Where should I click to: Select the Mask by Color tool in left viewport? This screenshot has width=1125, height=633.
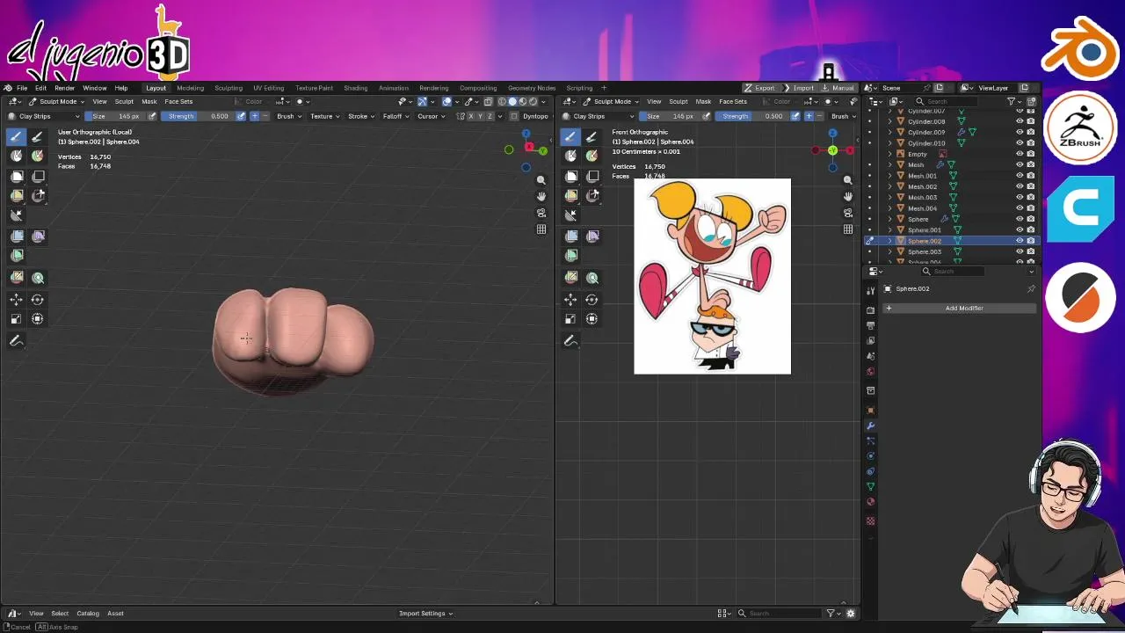click(38, 277)
